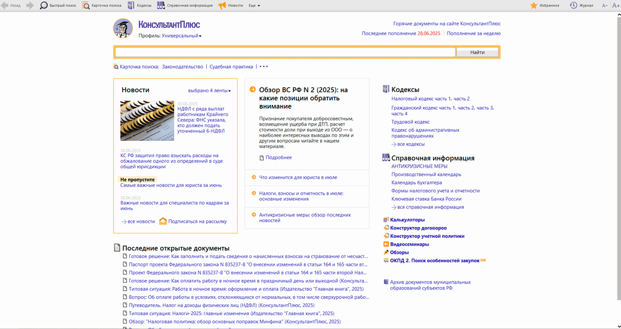Decrease font size with A- icon
Screen dimensions: 621x329
coord(605,5)
